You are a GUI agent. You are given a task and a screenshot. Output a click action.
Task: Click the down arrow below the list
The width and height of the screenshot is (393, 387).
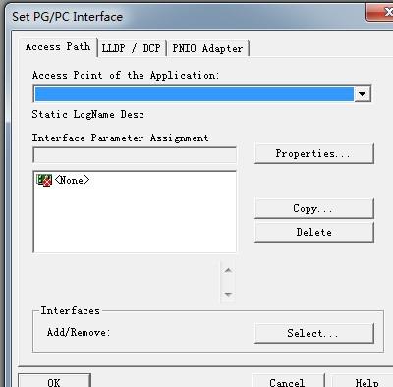click(x=228, y=294)
